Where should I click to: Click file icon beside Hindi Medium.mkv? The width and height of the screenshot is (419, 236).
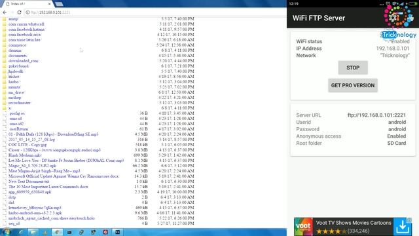pos(5,155)
